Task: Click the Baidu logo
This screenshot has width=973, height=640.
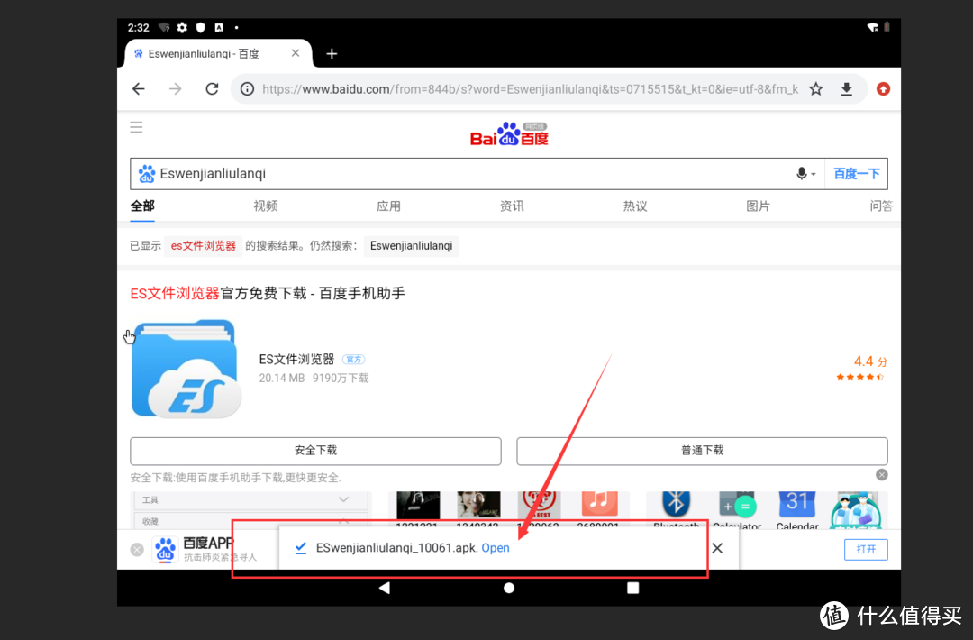Action: point(509,133)
